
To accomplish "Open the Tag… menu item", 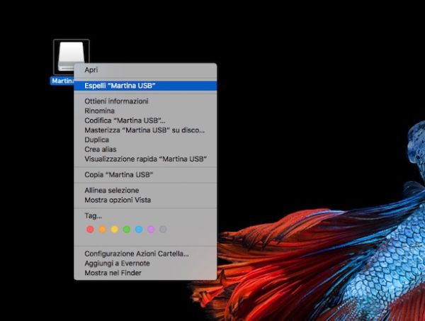I will point(93,215).
